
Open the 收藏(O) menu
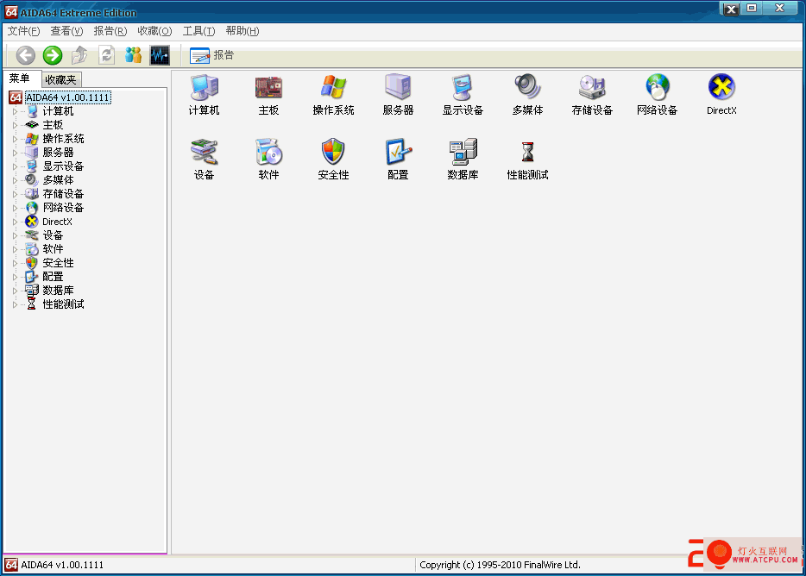[154, 31]
